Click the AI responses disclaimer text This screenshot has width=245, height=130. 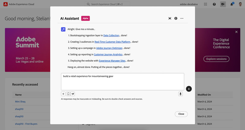click(x=102, y=99)
